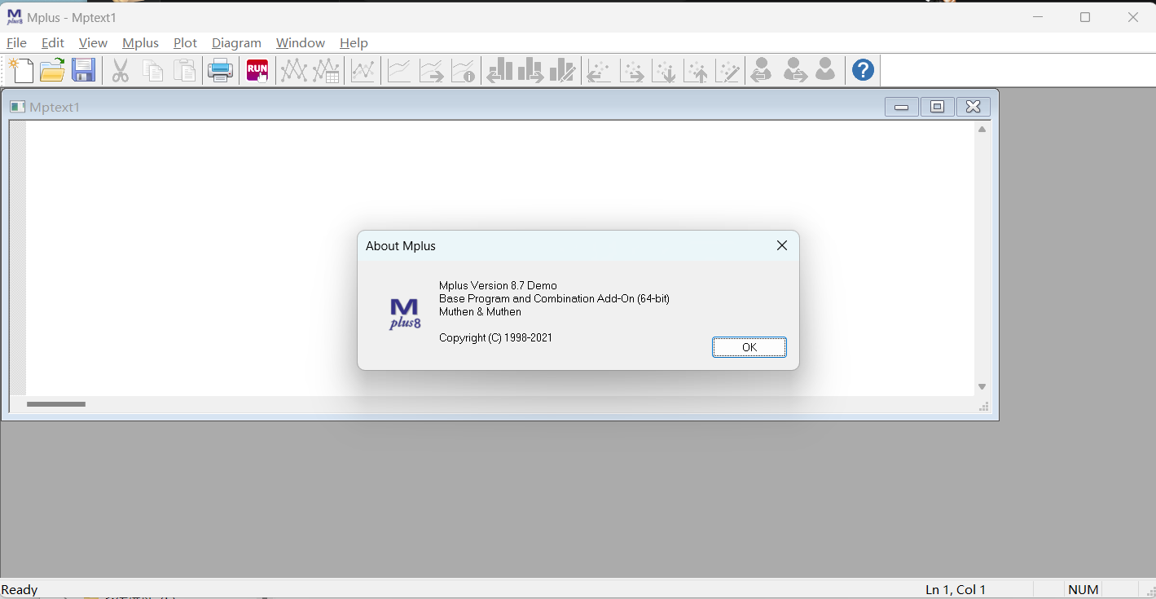Run the analysis with the RUN icon

point(257,71)
